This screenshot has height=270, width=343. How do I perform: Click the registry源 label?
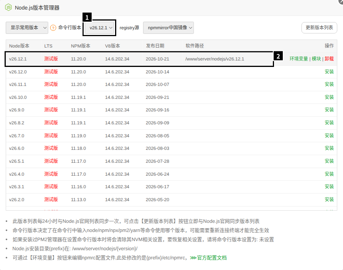(129, 28)
